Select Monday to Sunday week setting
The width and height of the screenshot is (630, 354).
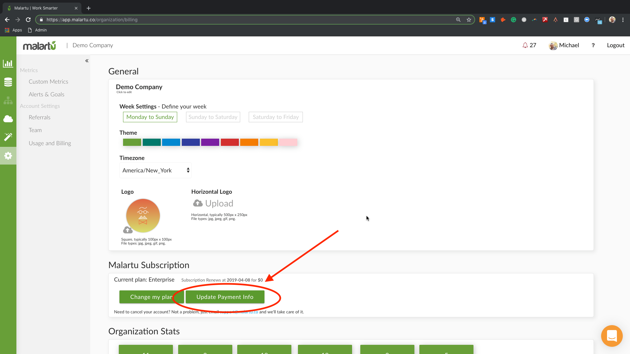pos(150,117)
